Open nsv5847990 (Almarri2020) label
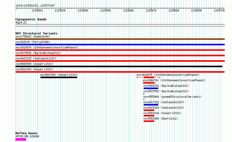Image resolution: width=232 pixels, height=142 pixels. [59, 75]
